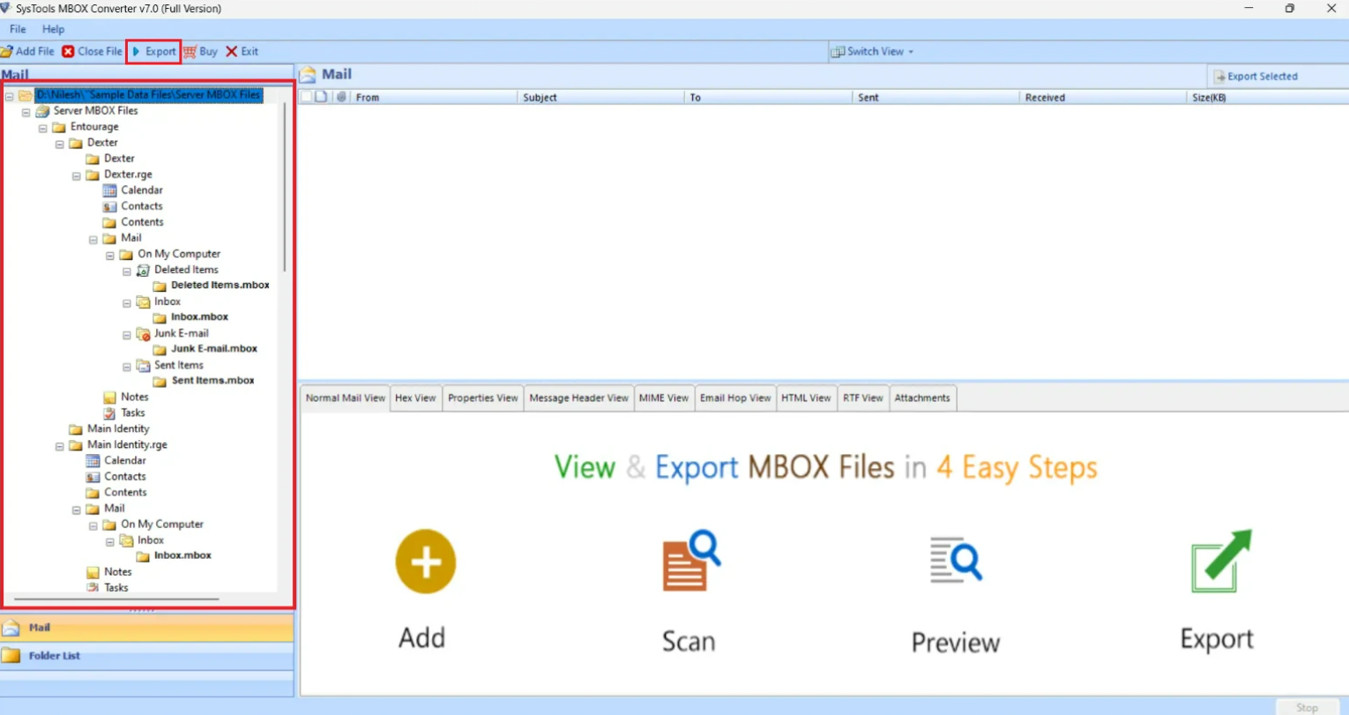Toggle the select-all checkbox in mail header
1349x715 pixels.
pyautogui.click(x=306, y=97)
